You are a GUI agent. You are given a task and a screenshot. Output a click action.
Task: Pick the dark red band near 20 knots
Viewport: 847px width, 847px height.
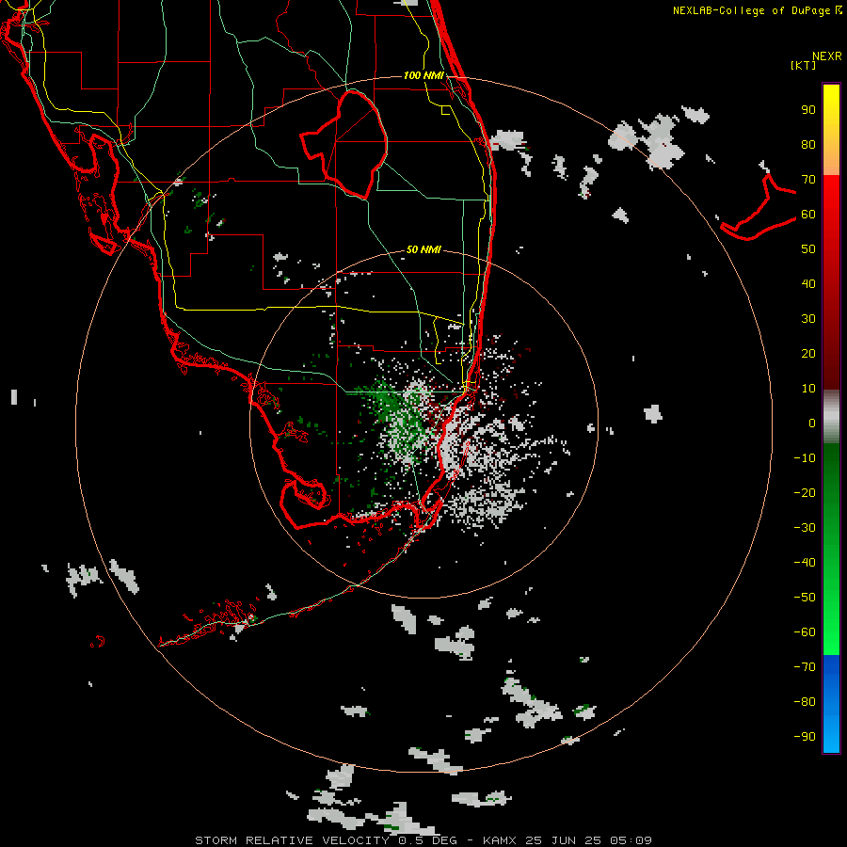pos(831,354)
